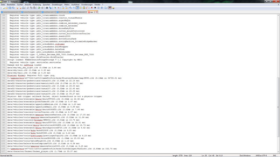Screen dimensions: 280x157
Task: Click the Stop recording macro icon
Action: tap(95, 8)
